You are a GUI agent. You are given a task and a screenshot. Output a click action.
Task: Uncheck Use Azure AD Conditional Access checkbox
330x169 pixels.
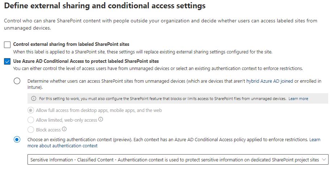tap(7, 62)
